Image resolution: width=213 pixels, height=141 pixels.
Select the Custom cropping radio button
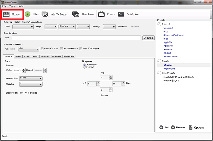pyautogui.click(x=84, y=67)
